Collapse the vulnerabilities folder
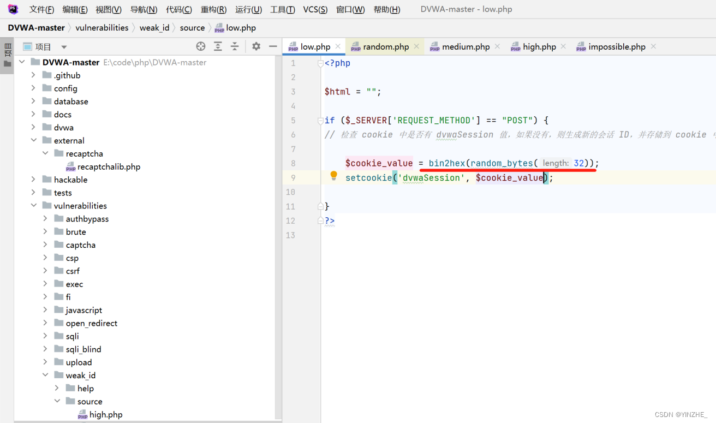 click(33, 206)
